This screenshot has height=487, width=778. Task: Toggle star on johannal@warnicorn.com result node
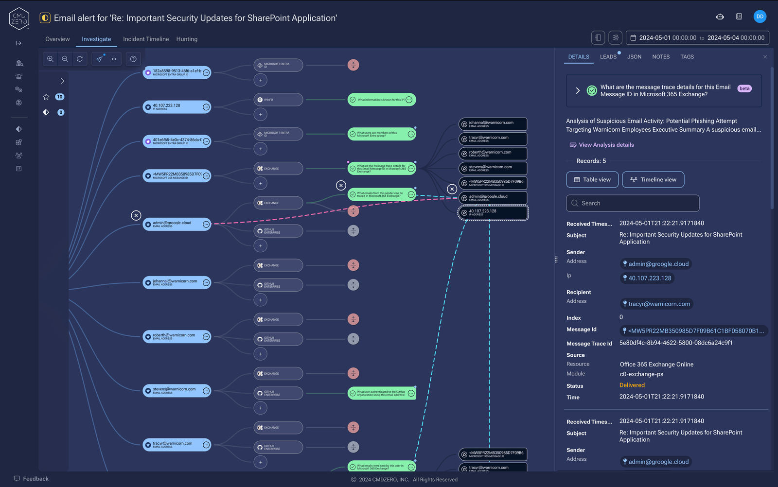[x=464, y=124]
